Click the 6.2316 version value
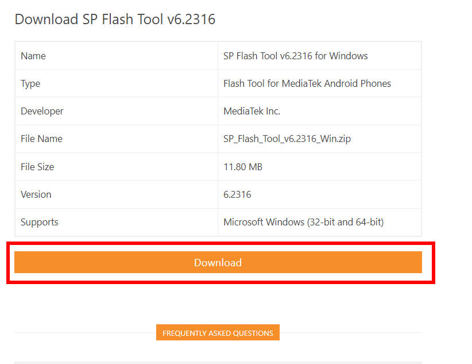 point(237,194)
